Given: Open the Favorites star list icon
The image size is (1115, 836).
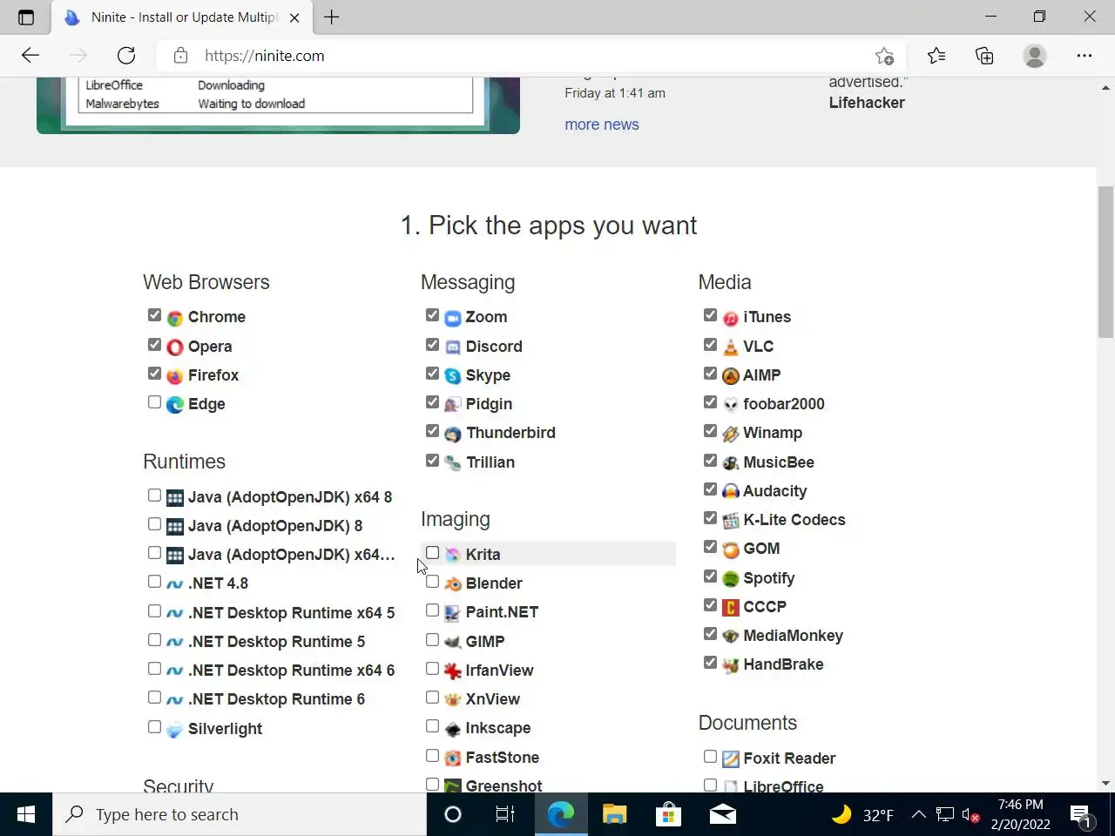Looking at the screenshot, I should 936,56.
